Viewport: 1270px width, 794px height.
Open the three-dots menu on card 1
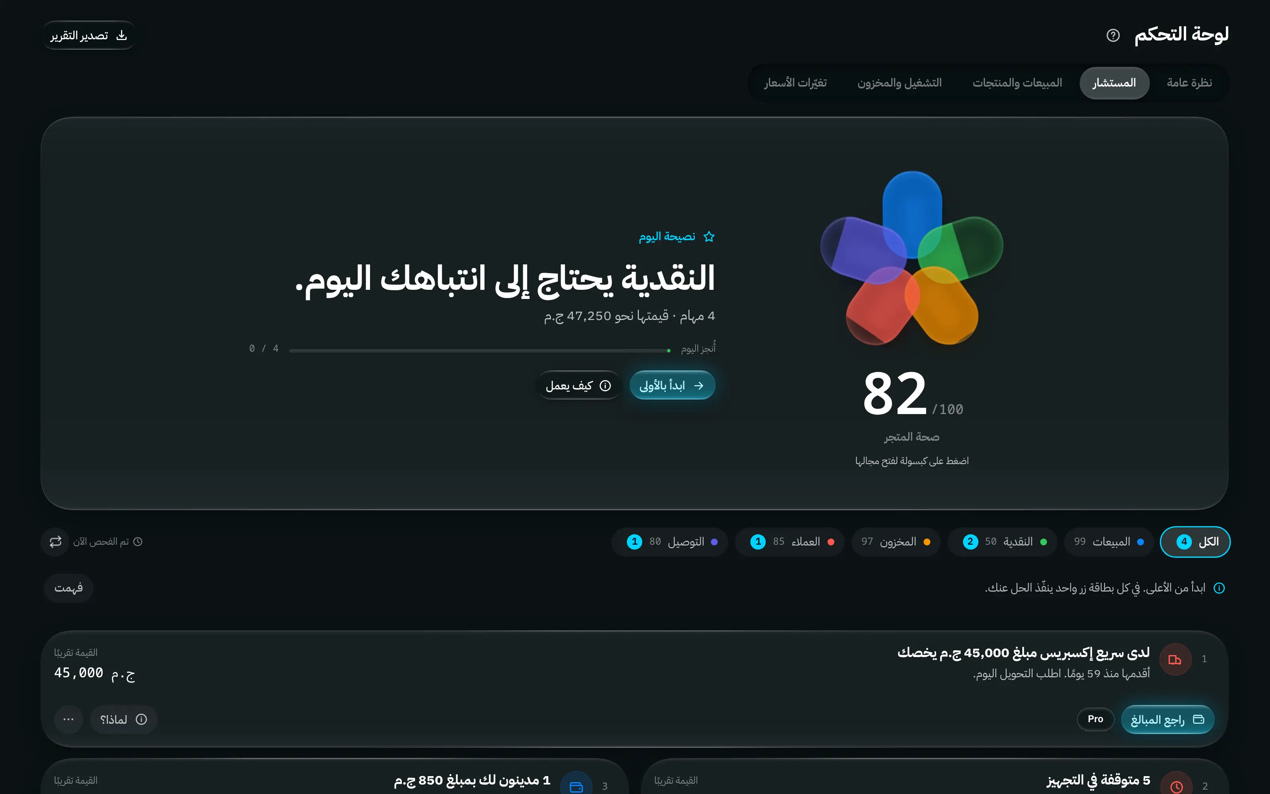click(x=68, y=719)
